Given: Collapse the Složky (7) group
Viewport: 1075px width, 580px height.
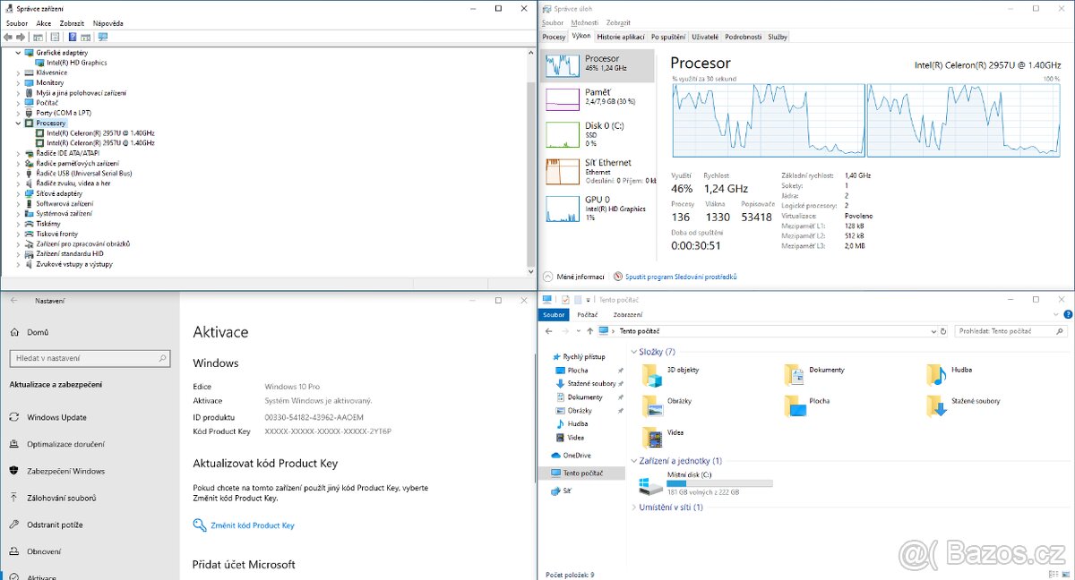Looking at the screenshot, I should click(634, 352).
